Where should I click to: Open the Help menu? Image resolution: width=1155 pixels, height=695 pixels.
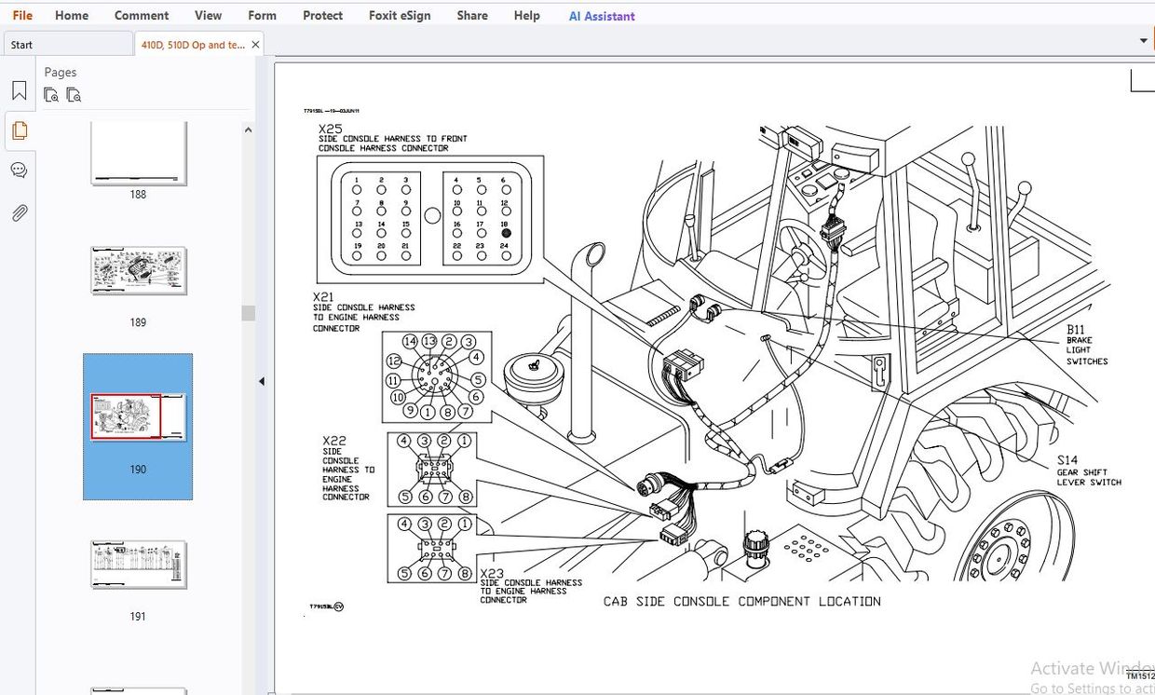pos(526,16)
